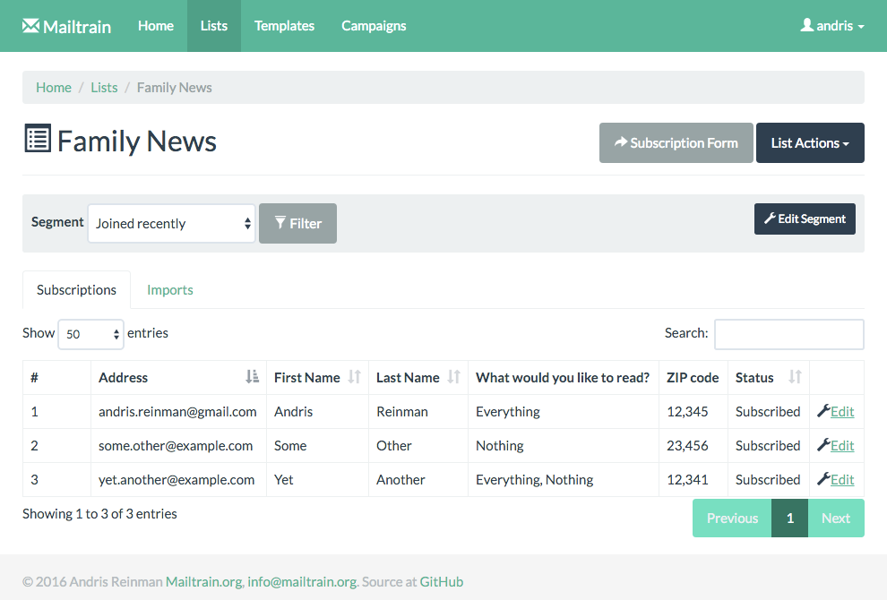
Task: Sort table by Last Name arrows
Action: tap(453, 377)
